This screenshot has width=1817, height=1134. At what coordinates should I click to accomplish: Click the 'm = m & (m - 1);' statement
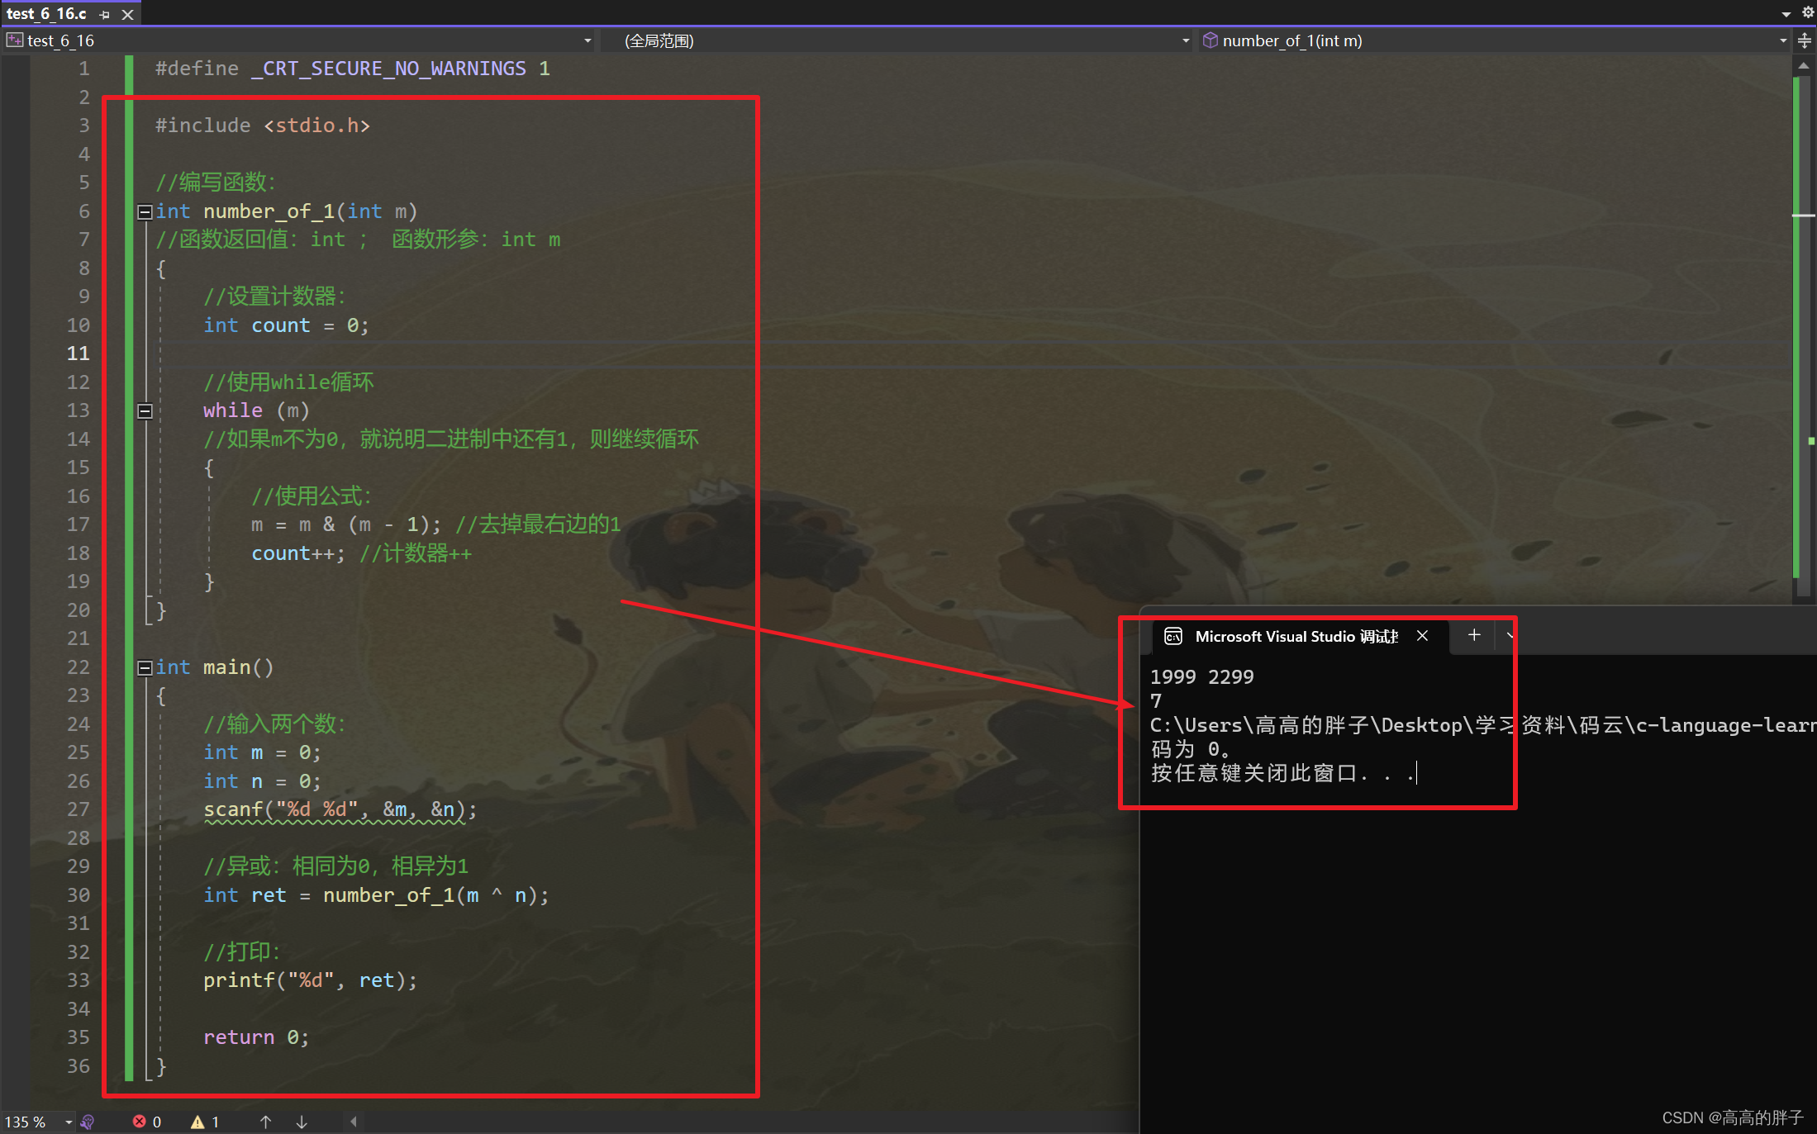point(346,524)
